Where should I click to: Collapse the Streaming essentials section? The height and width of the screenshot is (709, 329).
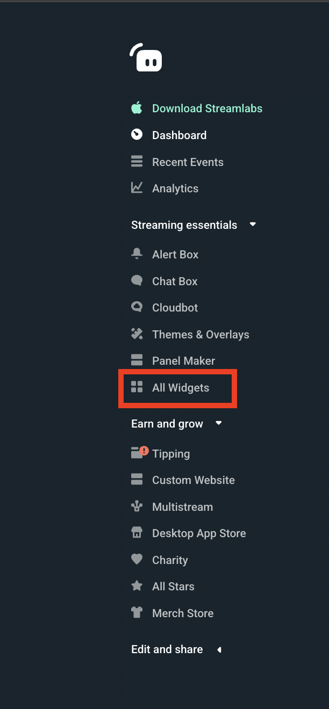pyautogui.click(x=253, y=225)
